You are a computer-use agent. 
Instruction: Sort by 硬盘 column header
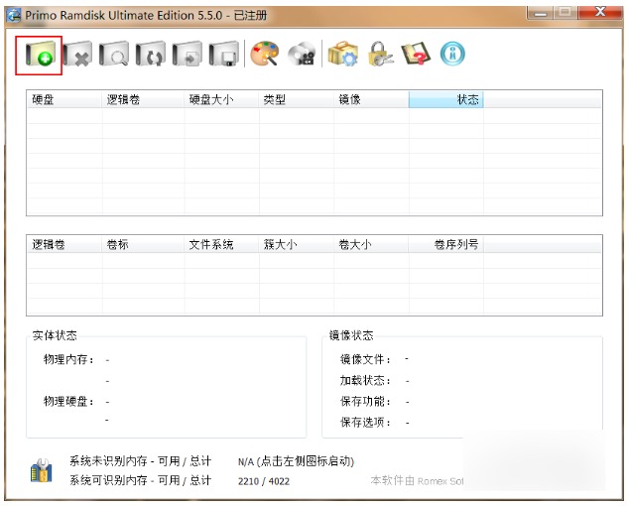pyautogui.click(x=64, y=99)
